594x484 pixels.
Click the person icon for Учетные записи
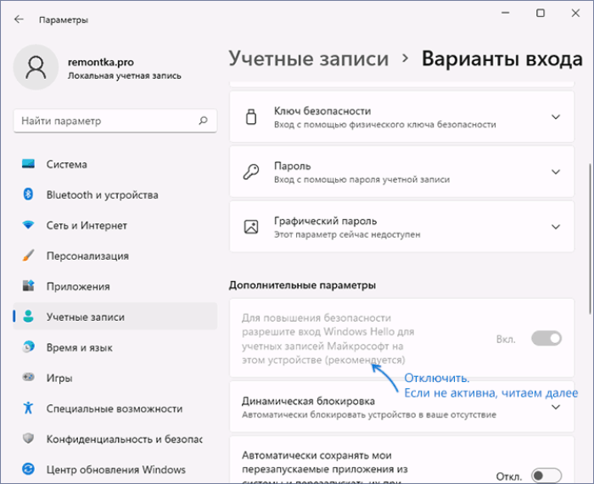click(x=28, y=317)
